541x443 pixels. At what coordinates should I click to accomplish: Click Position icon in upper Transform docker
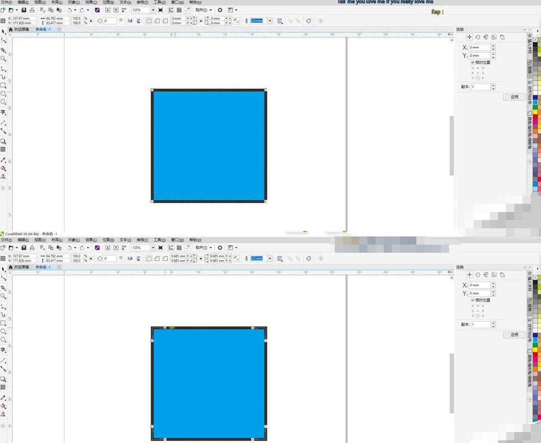click(x=469, y=37)
